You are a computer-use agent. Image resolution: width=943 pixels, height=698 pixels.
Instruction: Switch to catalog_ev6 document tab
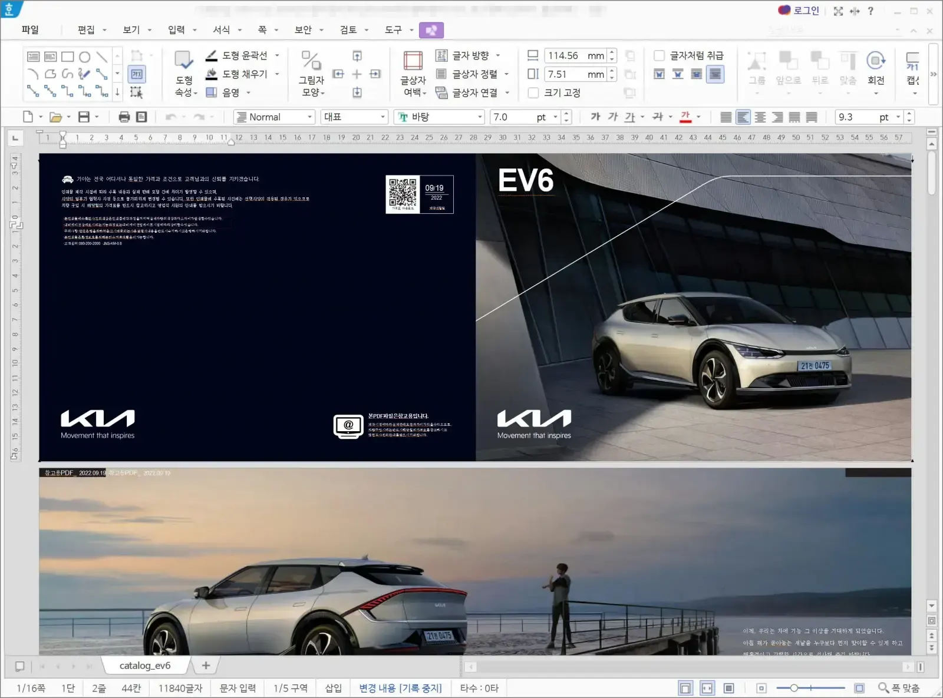[145, 666]
